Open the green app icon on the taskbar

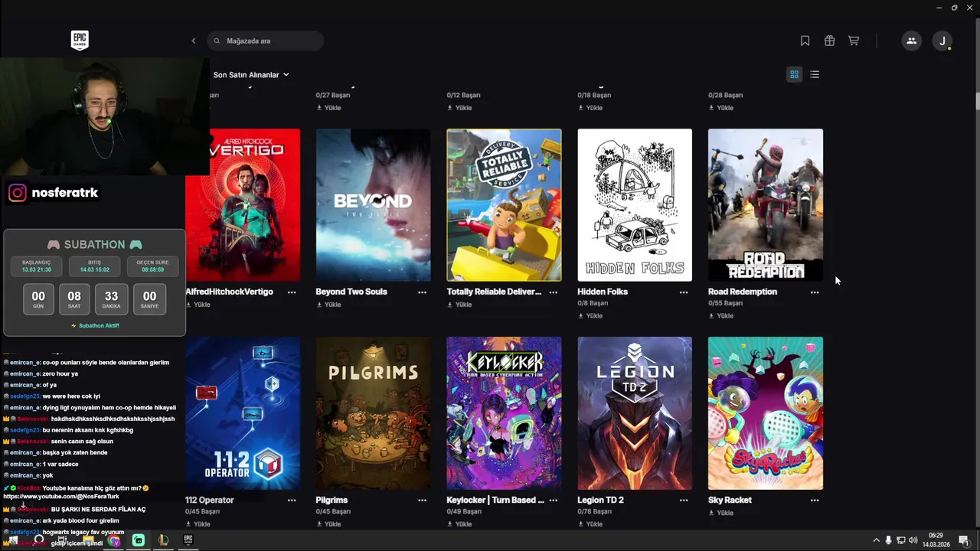139,540
